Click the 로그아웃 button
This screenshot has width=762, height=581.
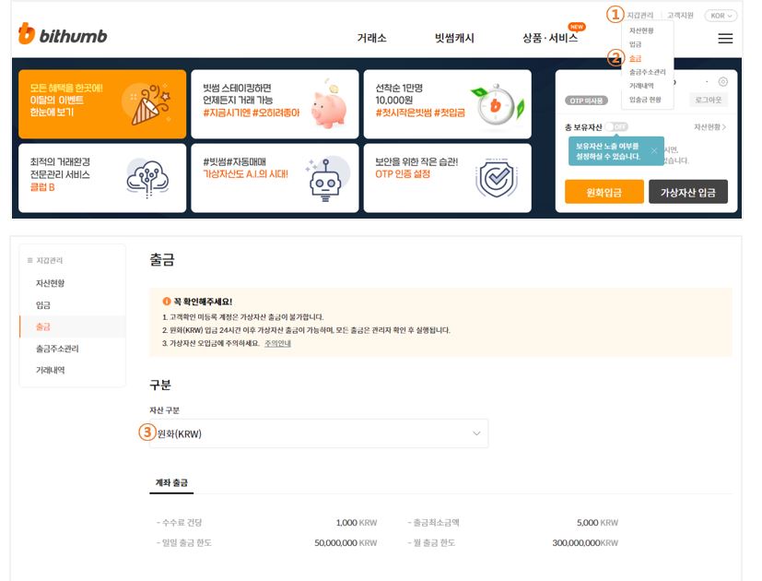pos(708,100)
